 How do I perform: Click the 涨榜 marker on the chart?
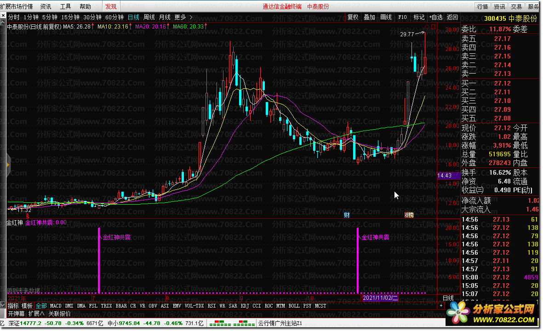tap(409, 215)
